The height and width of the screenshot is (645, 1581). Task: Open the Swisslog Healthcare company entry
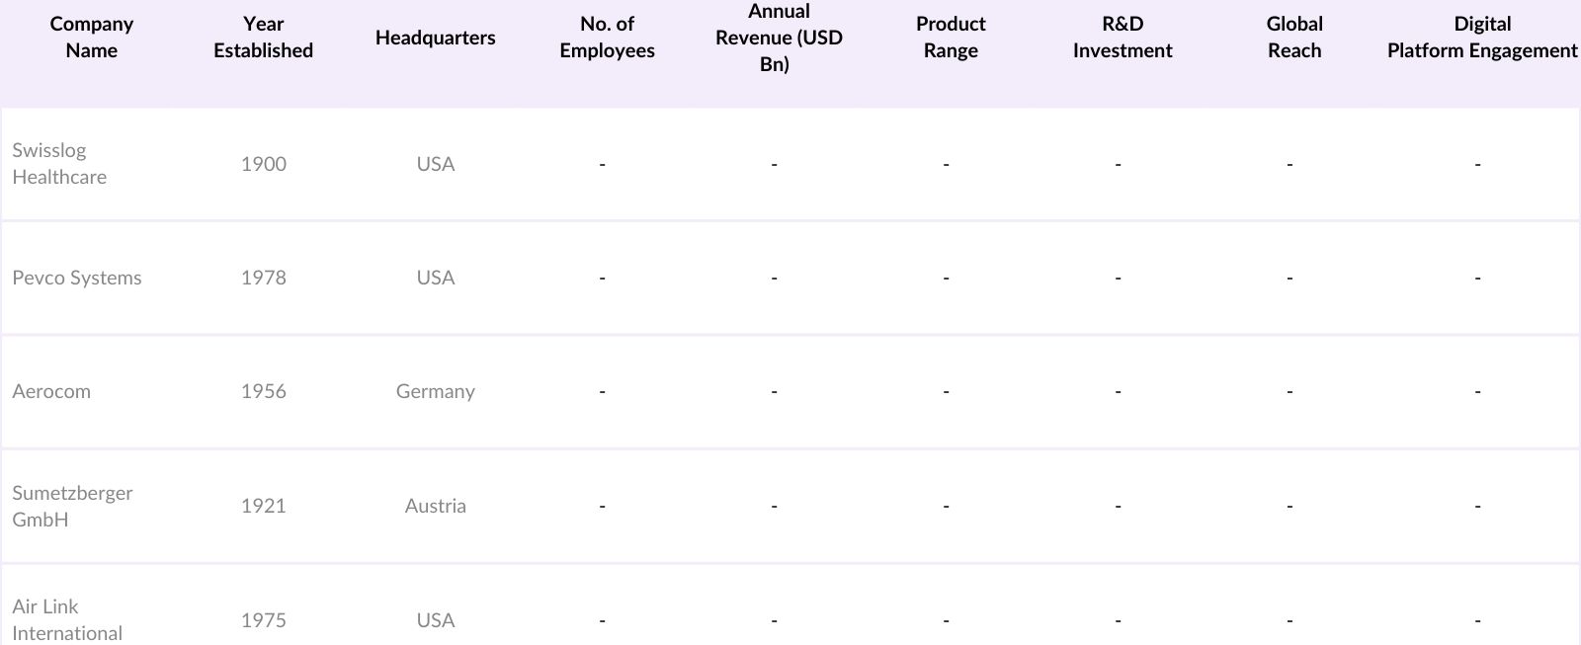point(59,164)
